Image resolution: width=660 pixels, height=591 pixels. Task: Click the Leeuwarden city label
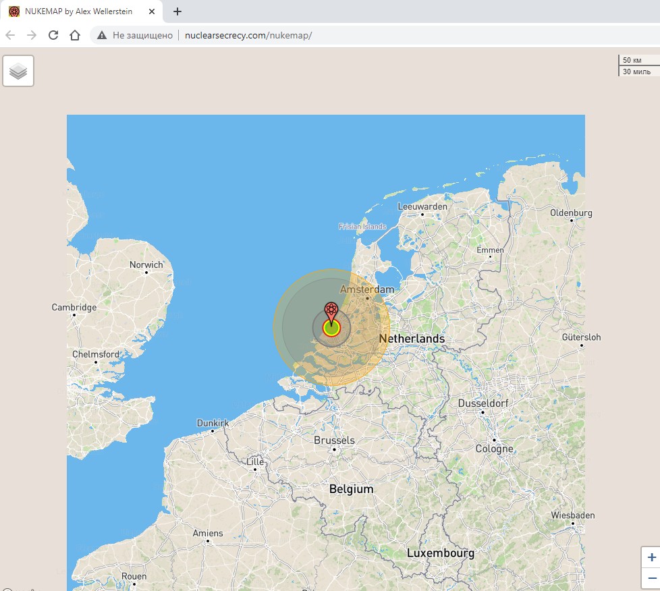point(422,206)
